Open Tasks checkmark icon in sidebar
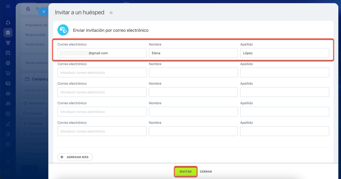Screen dimensions: 341x179 [8, 32]
